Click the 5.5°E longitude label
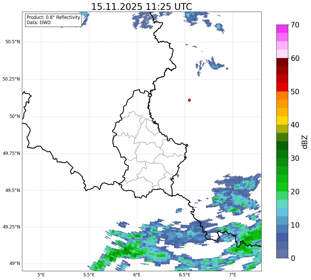 [89, 275]
